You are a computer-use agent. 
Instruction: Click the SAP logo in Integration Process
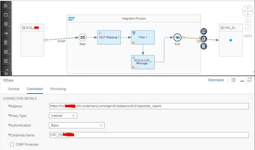click(71, 19)
